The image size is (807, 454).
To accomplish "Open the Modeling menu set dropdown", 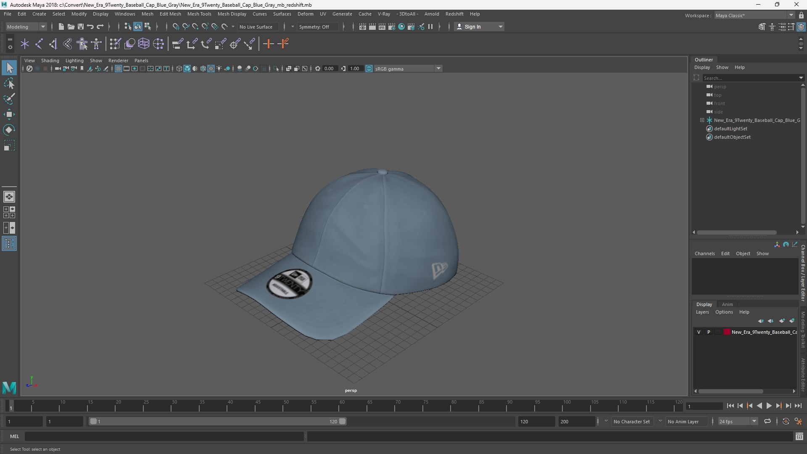I will coord(26,26).
